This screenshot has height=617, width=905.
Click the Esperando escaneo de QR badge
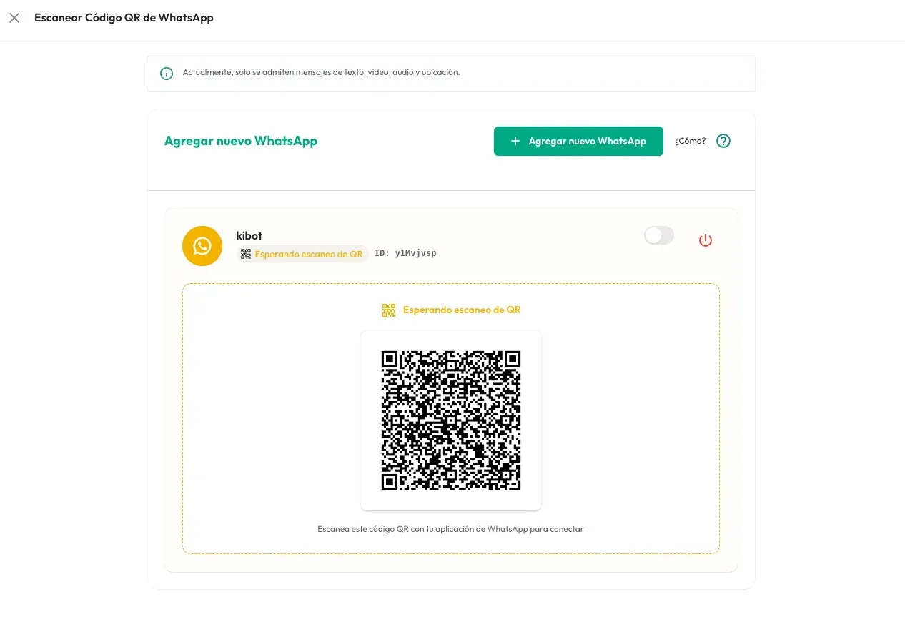coord(302,254)
